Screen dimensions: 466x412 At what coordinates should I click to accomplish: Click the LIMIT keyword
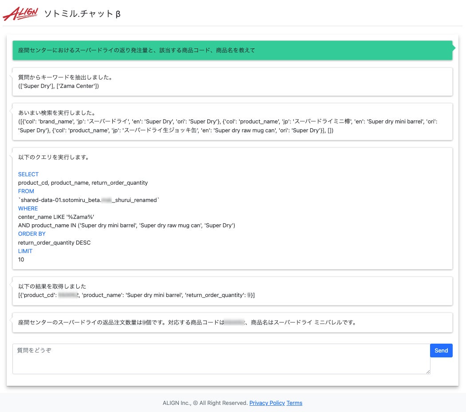click(x=25, y=251)
